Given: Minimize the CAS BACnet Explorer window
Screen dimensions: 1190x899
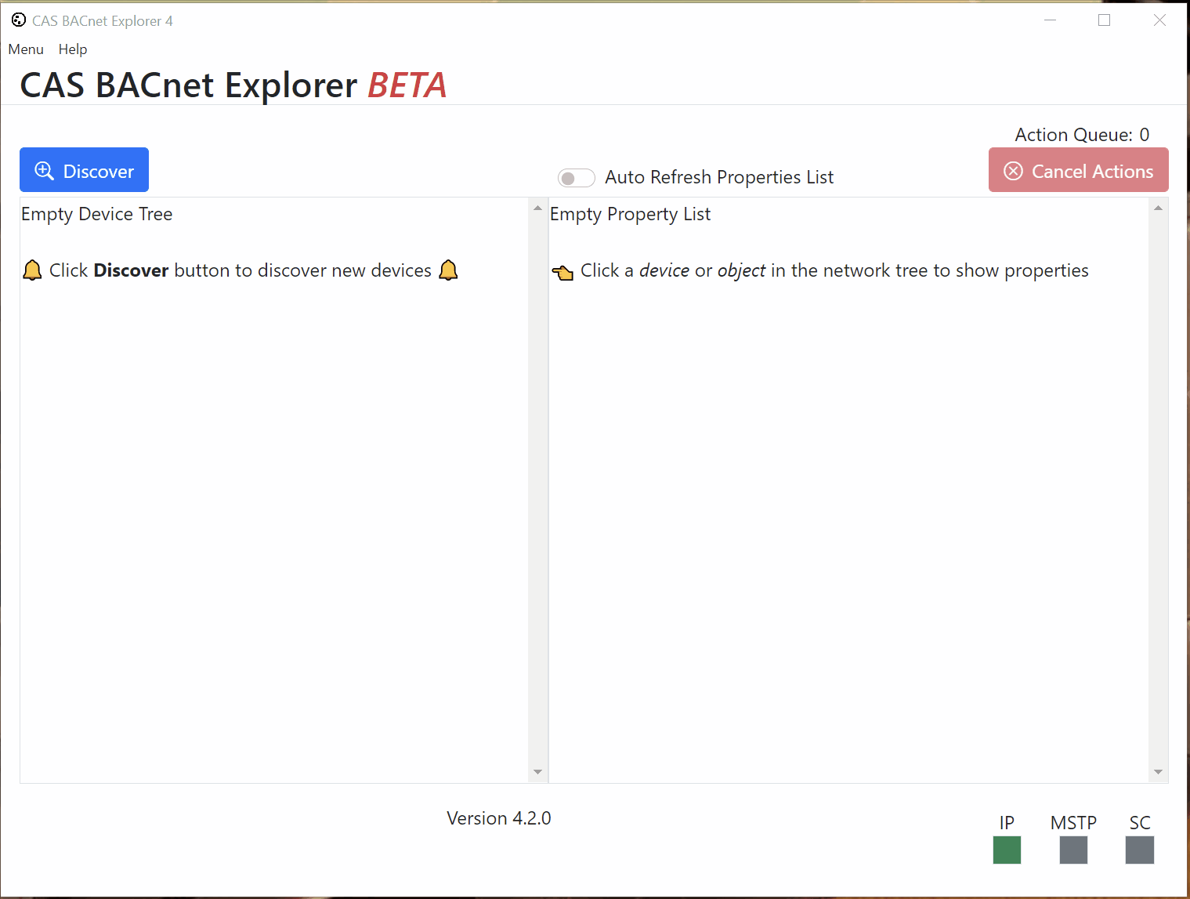Looking at the screenshot, I should click(x=1051, y=20).
